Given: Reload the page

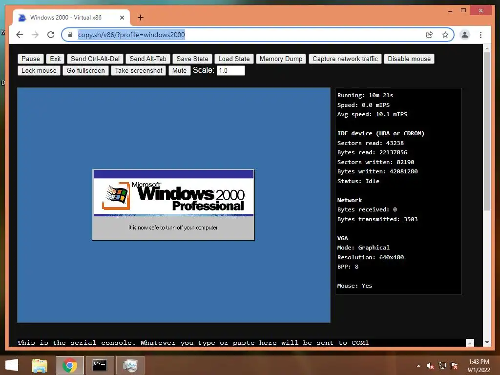Looking at the screenshot, I should coord(51,35).
